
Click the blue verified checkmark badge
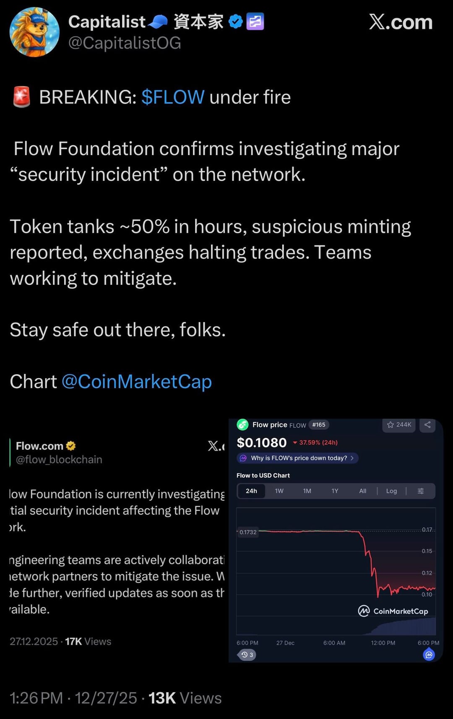point(236,21)
